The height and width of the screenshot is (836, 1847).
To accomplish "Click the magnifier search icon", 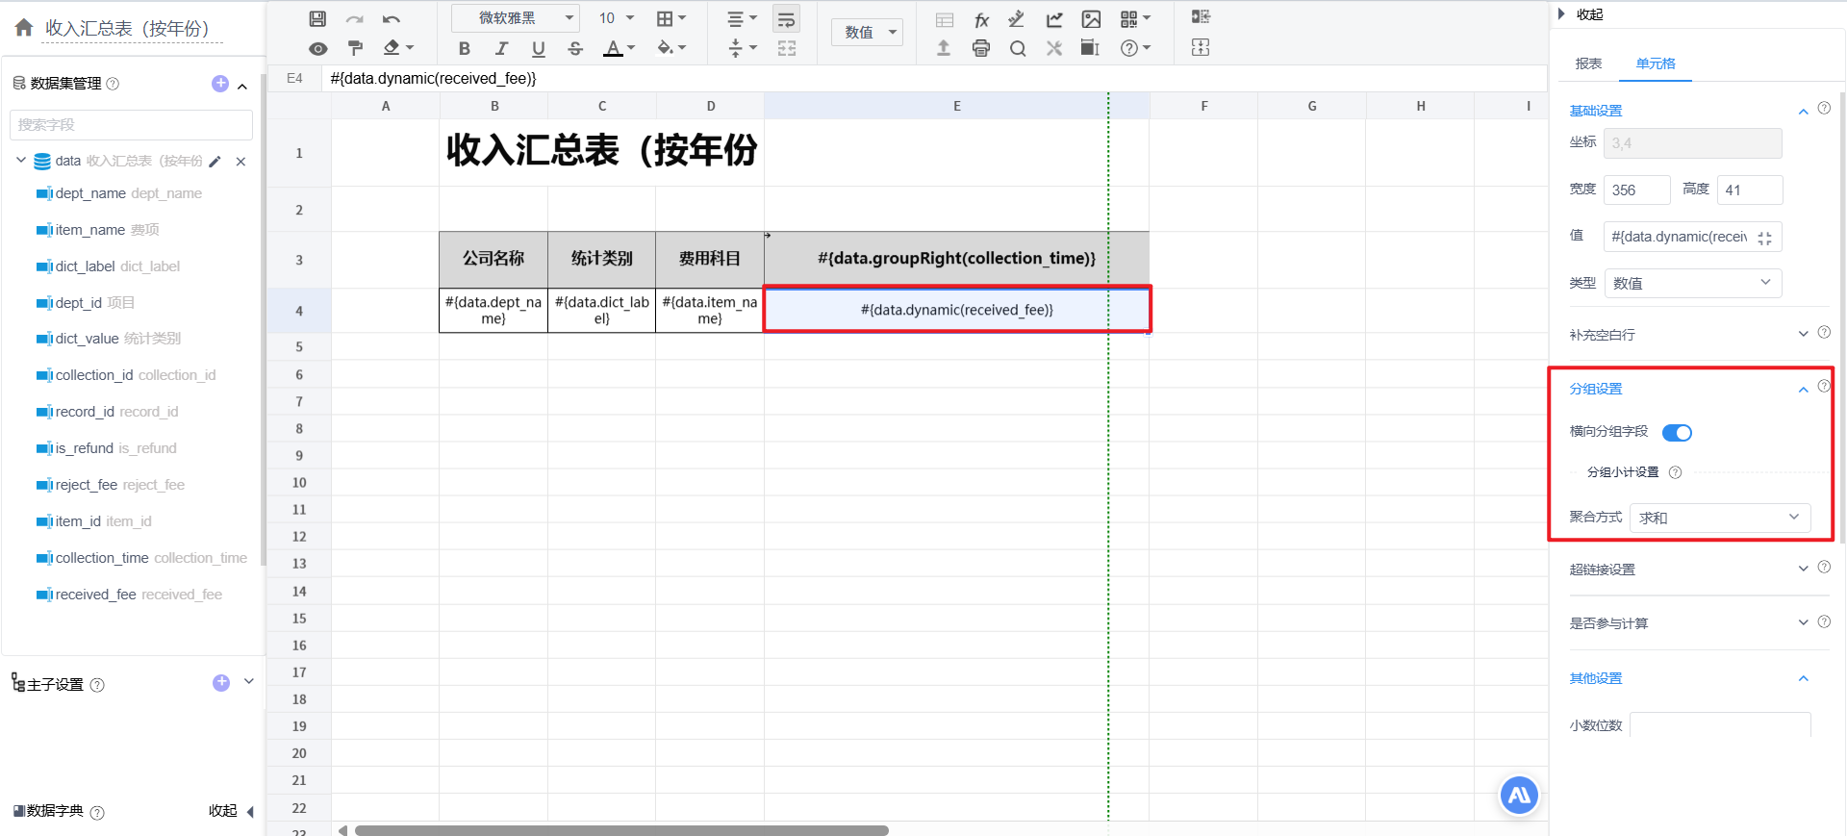I will coord(1018,48).
